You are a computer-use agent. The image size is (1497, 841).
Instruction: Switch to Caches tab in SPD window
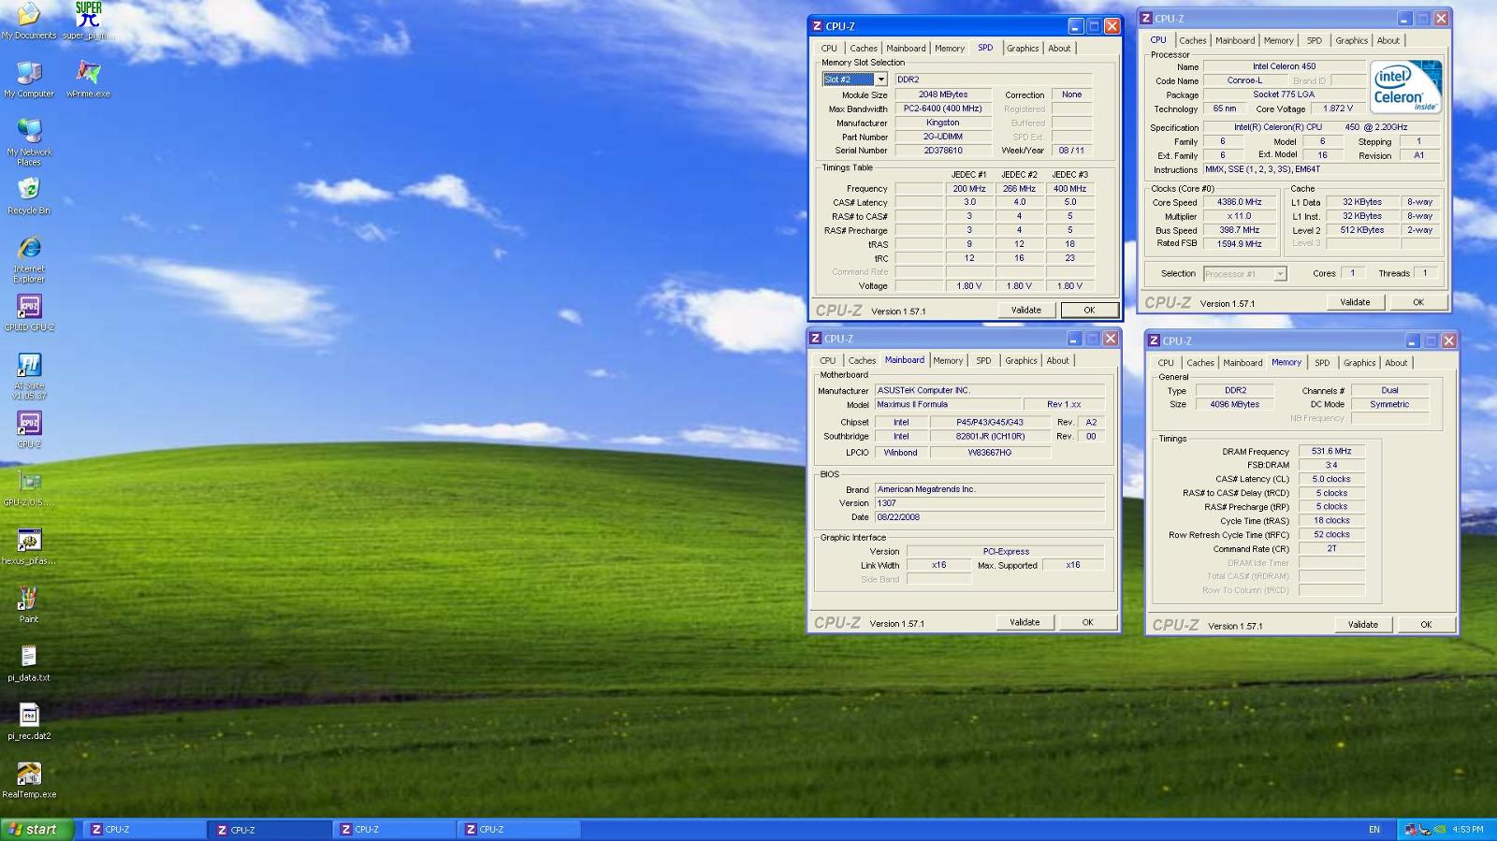pos(864,49)
